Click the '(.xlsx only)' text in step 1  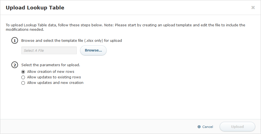pyautogui.click(x=94, y=41)
